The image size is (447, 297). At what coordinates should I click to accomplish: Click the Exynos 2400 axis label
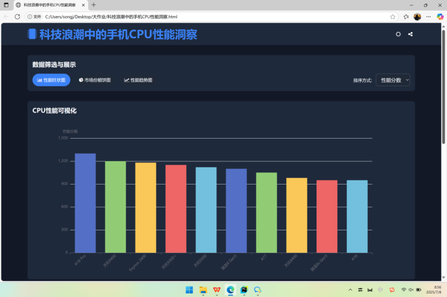[138, 262]
